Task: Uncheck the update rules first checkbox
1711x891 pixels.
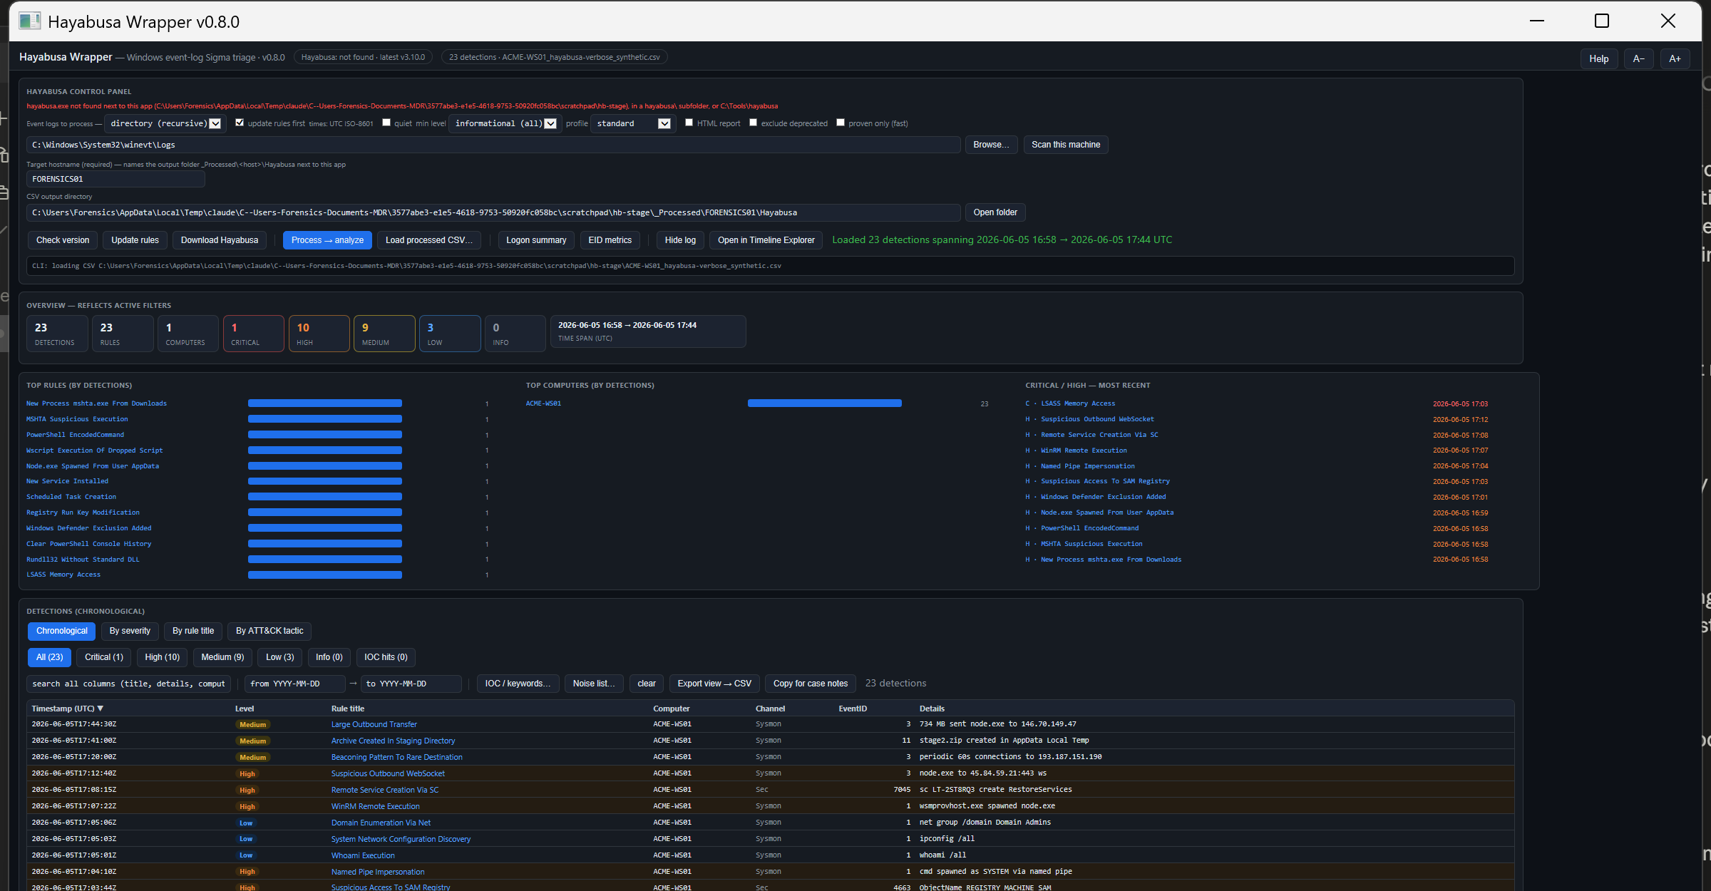Action: [x=240, y=123]
